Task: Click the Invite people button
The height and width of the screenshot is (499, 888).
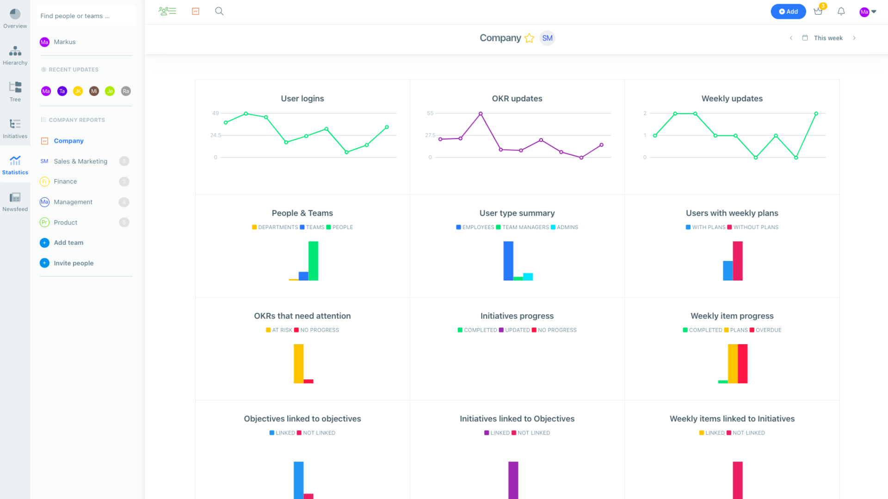Action: (74, 262)
